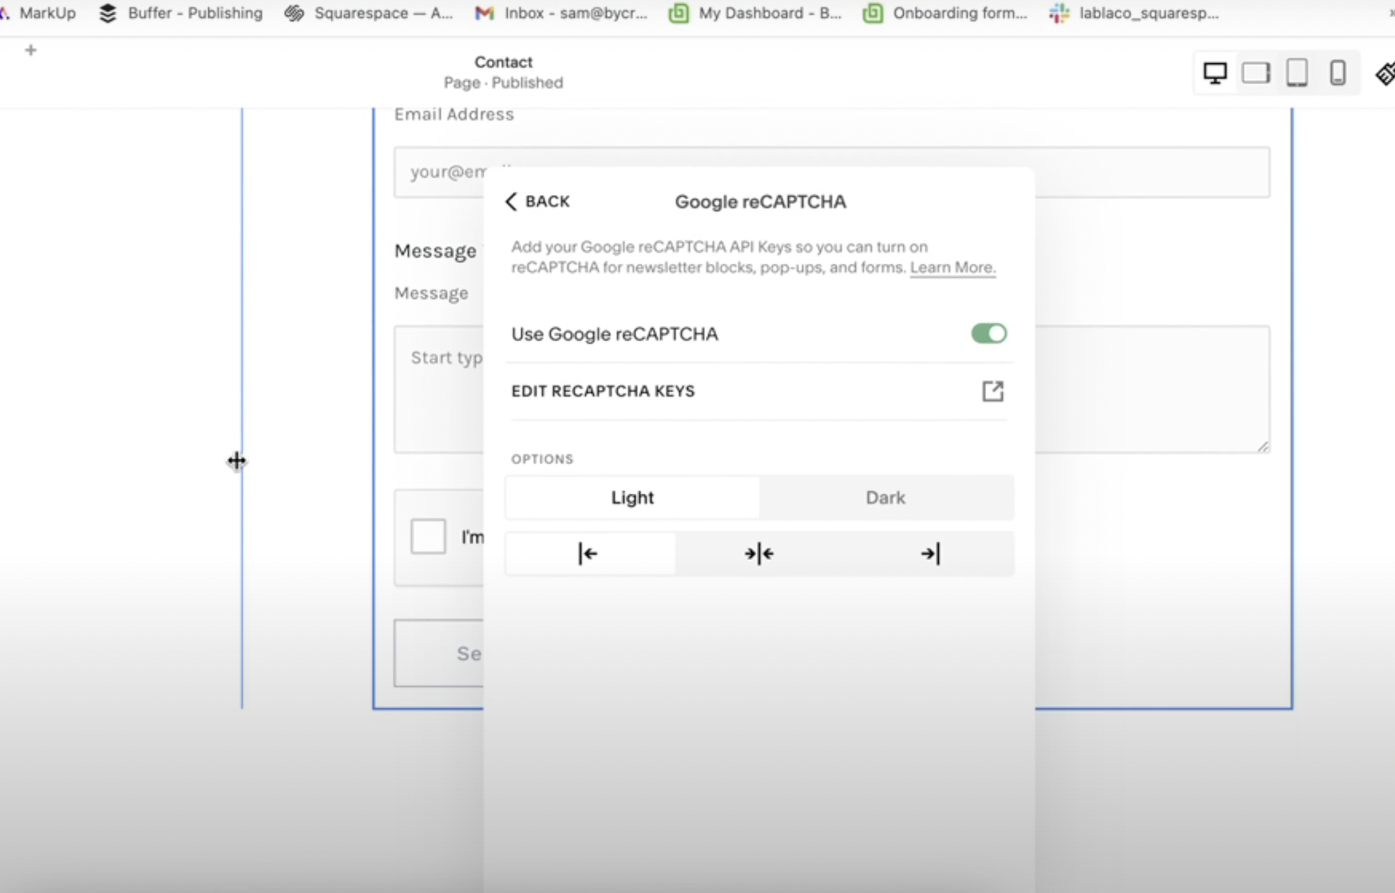
Task: Go back using the BACK chevron
Action: pos(538,201)
